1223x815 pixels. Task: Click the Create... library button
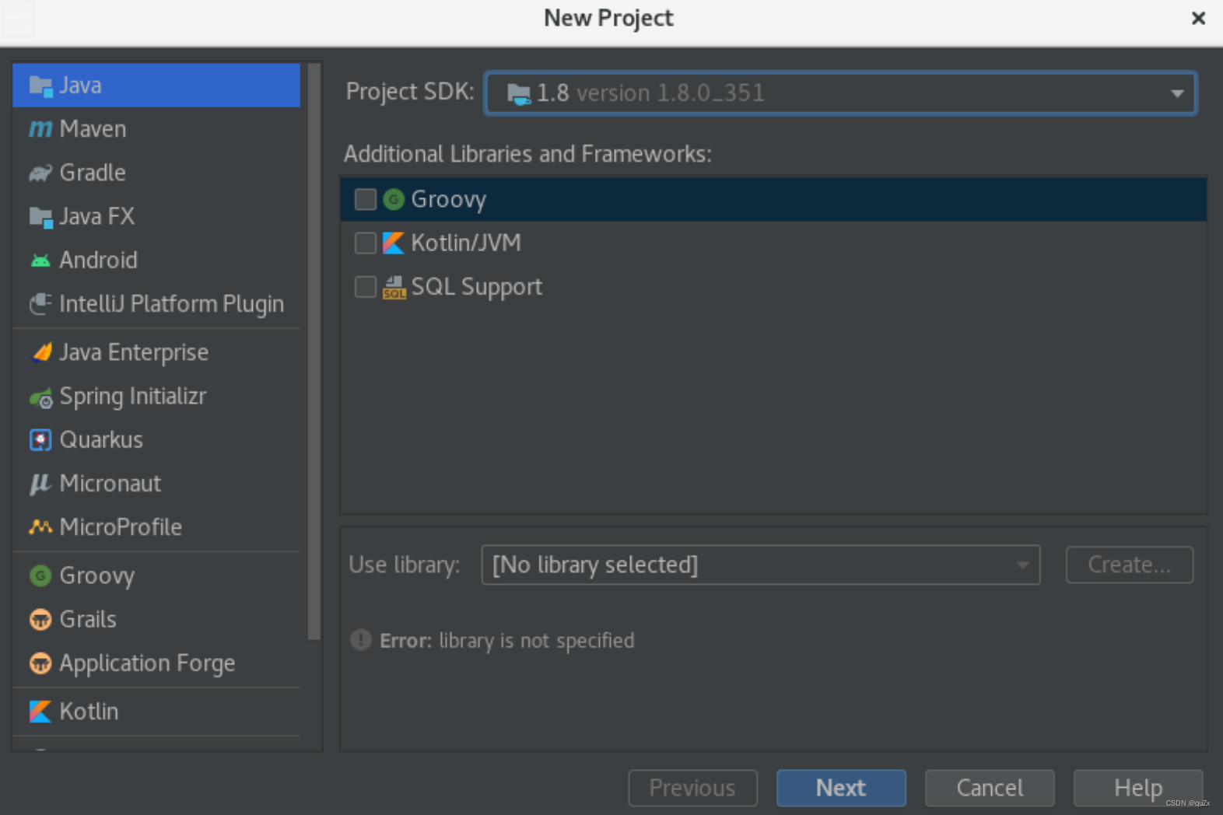coord(1130,565)
